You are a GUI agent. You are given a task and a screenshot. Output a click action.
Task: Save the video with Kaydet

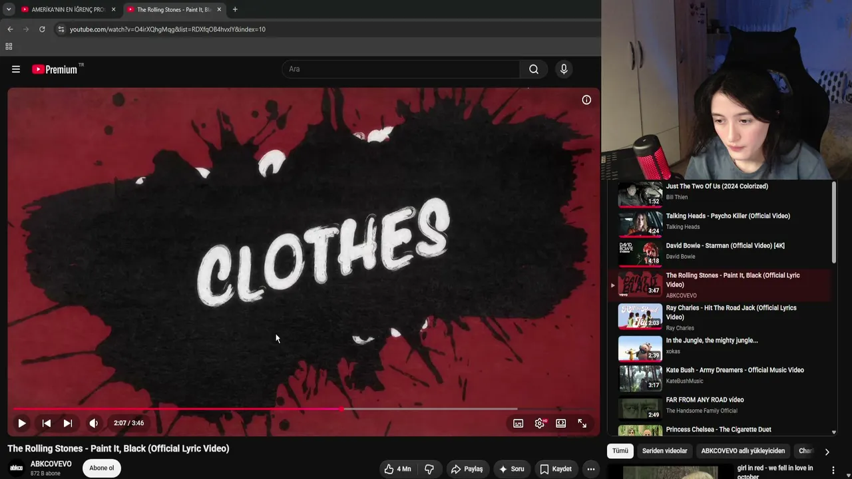pos(555,469)
